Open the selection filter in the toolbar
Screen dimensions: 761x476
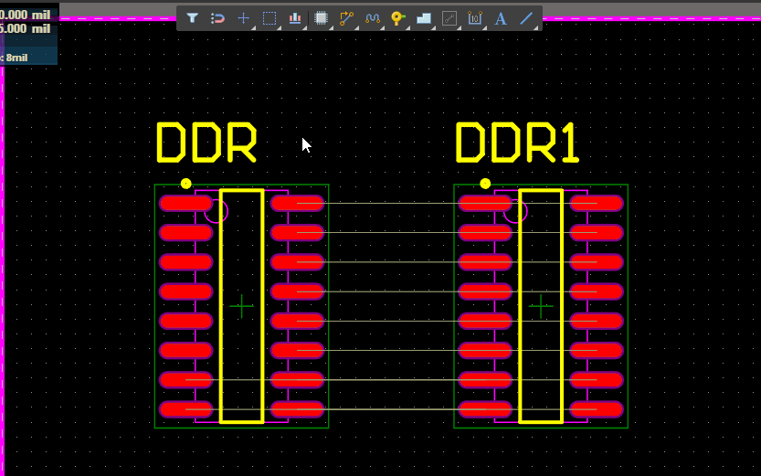(193, 18)
